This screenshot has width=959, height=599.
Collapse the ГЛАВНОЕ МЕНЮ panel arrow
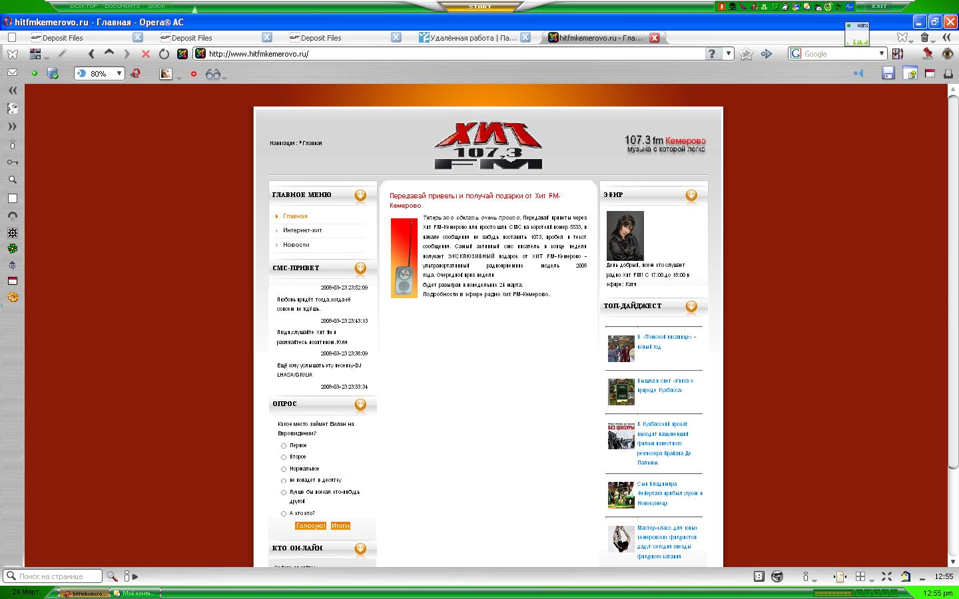[x=360, y=195]
